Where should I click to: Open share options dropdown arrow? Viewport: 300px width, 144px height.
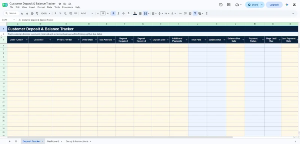[262, 5]
